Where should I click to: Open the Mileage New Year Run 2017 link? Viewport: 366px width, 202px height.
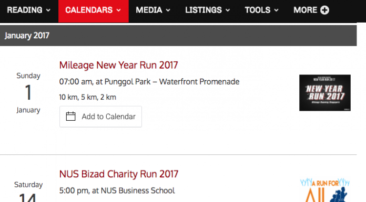[118, 65]
